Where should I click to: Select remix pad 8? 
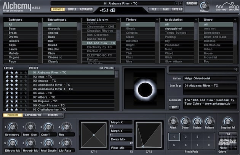click(x=209, y=145)
